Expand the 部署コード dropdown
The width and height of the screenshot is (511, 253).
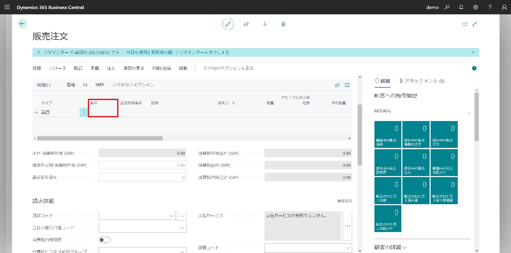point(348,248)
